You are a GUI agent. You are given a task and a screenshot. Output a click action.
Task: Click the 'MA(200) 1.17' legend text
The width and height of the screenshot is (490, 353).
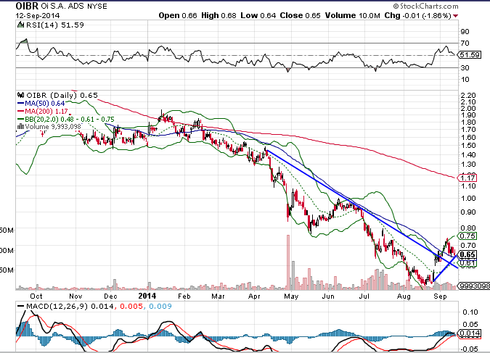coord(46,111)
